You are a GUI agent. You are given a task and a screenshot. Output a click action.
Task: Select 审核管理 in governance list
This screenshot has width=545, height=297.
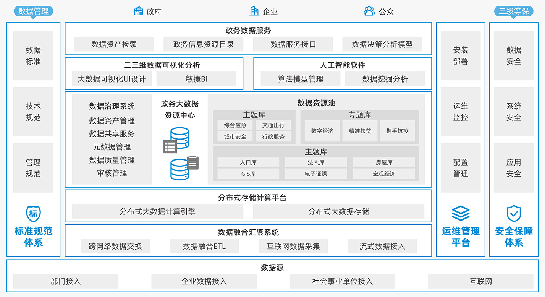[112, 173]
